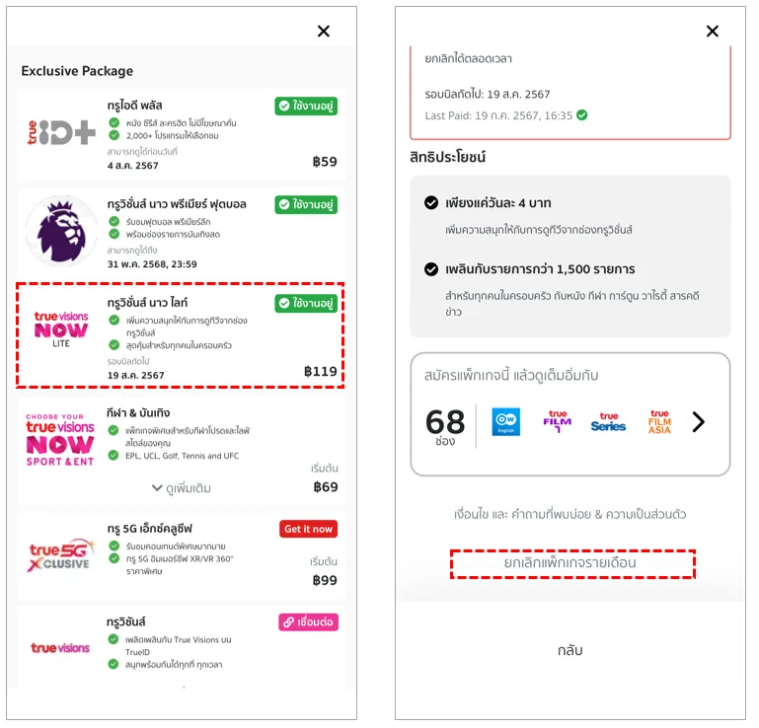This screenshot has height=728, width=759.
Task: Tap the True Film Asia channel icon
Action: (659, 422)
